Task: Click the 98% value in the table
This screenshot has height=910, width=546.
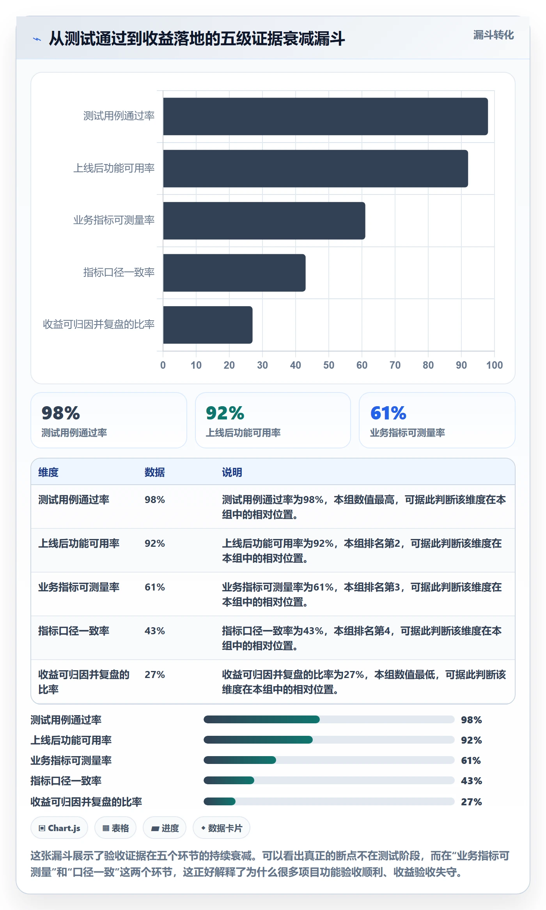Action: point(155,500)
